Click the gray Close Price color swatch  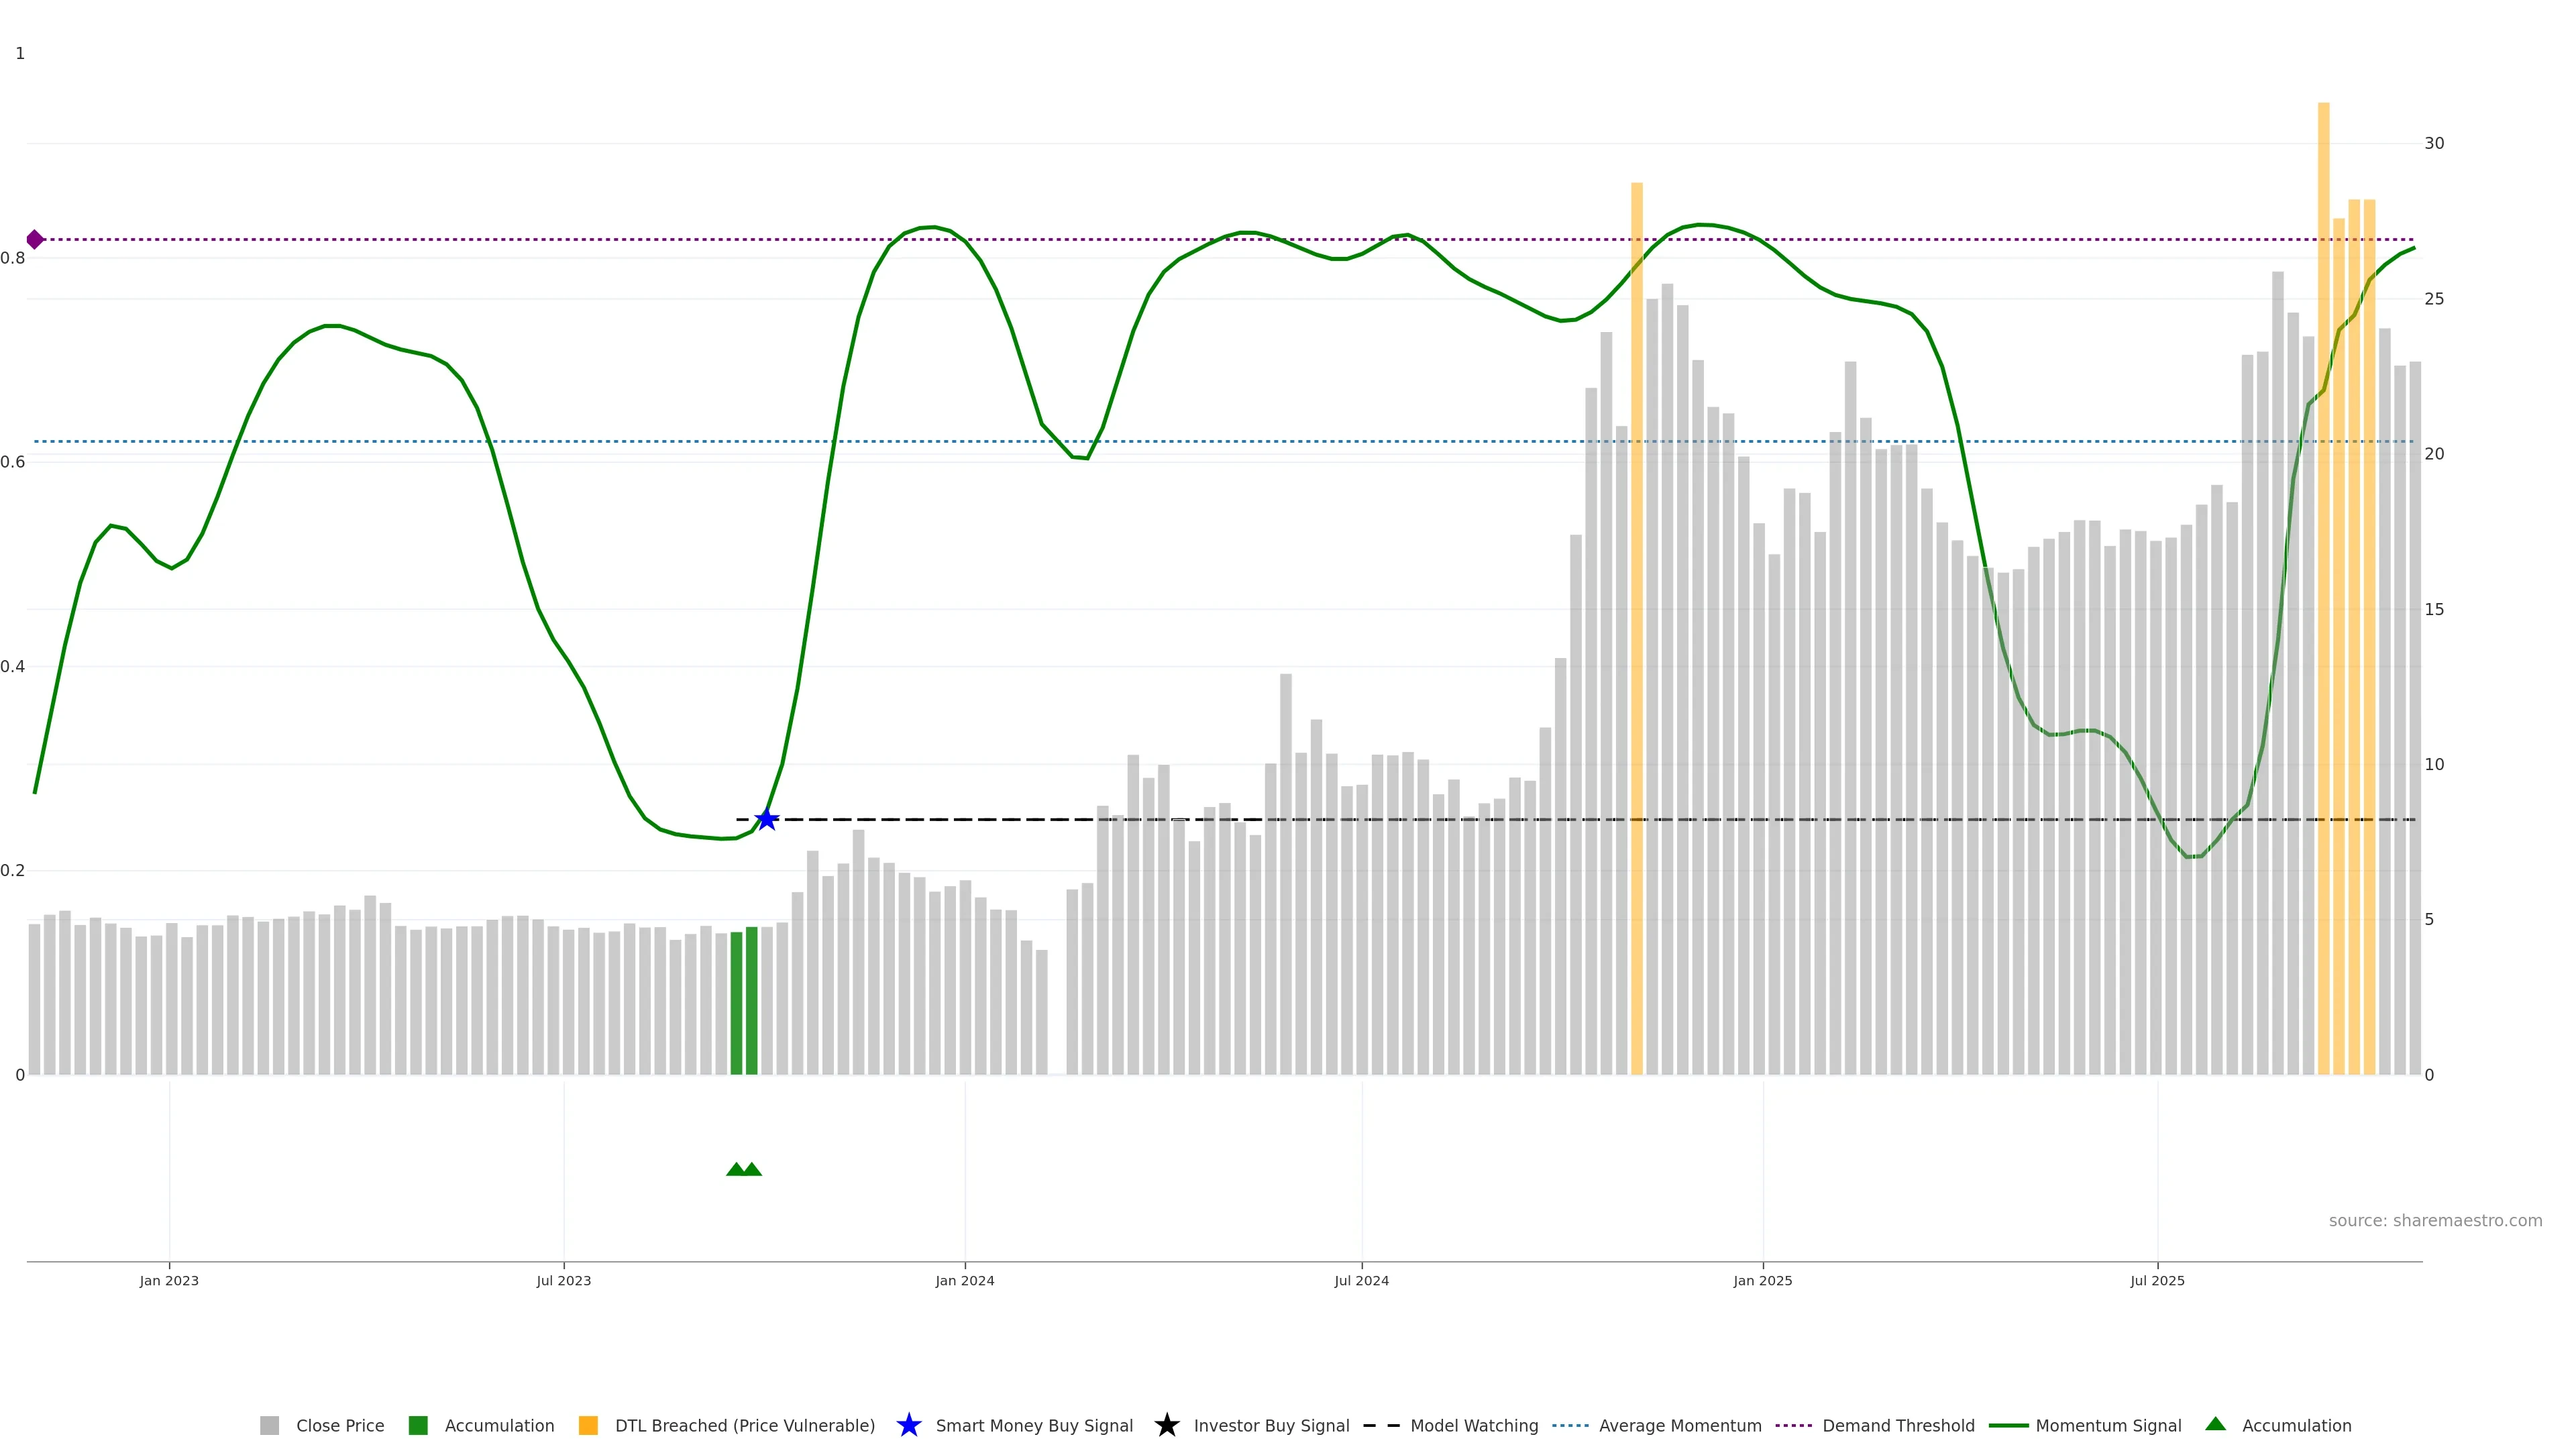tap(269, 1425)
